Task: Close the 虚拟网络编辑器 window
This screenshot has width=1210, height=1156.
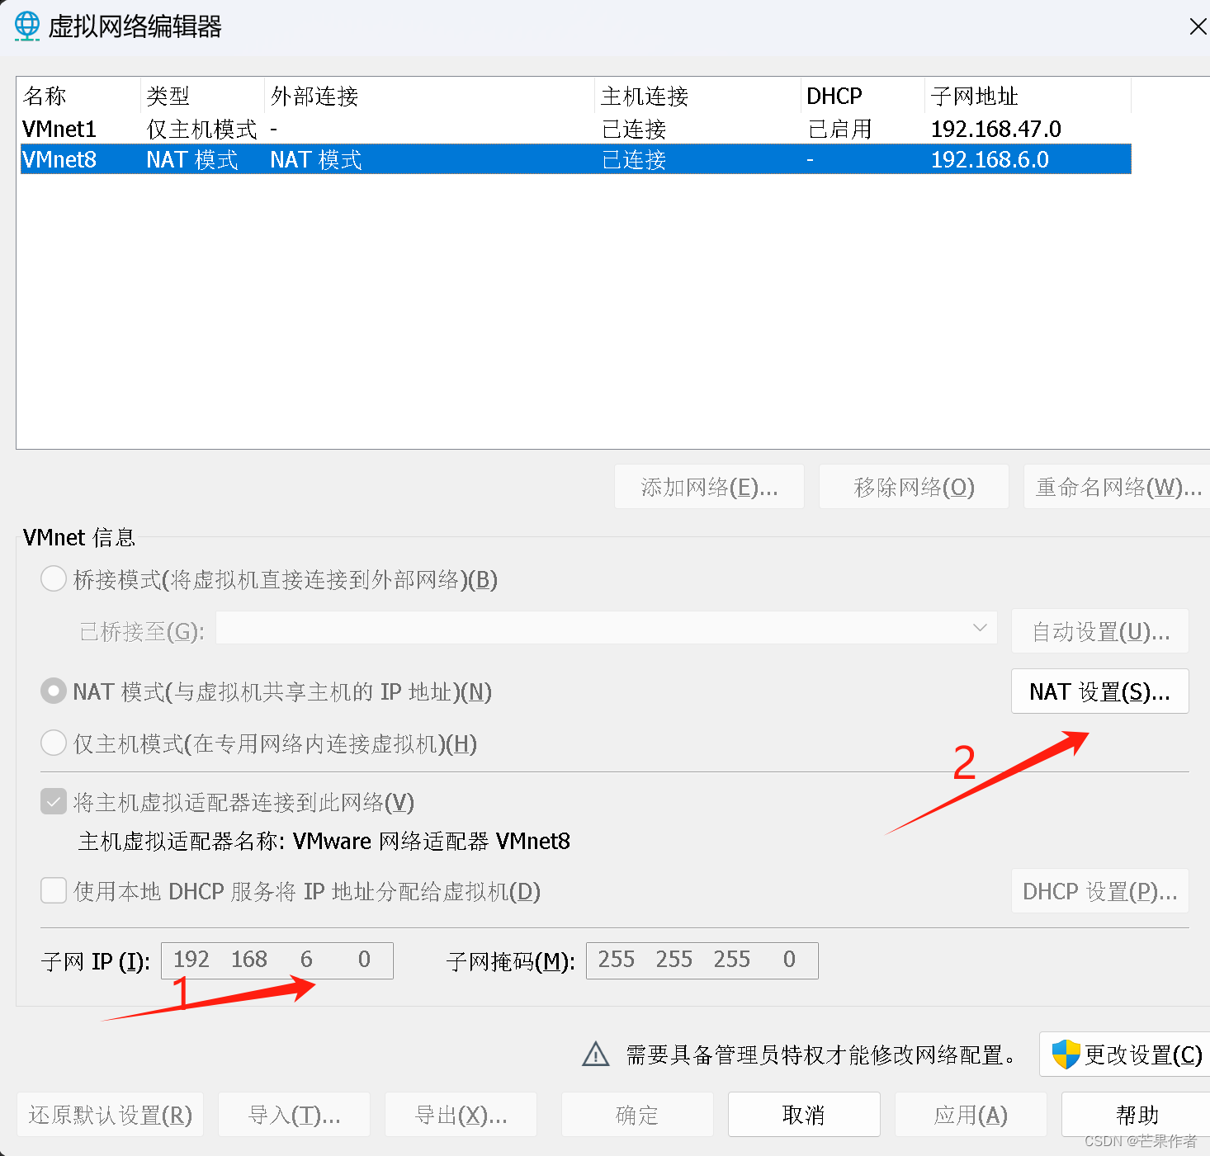Action: click(1198, 26)
